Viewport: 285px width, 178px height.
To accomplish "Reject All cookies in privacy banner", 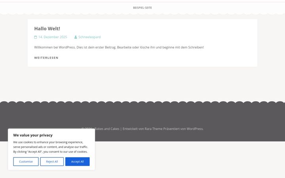I will pos(52,161).
